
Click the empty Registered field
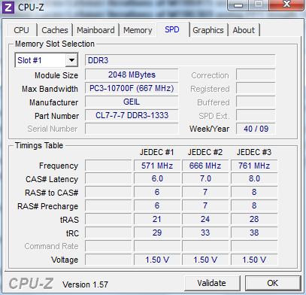point(256,88)
